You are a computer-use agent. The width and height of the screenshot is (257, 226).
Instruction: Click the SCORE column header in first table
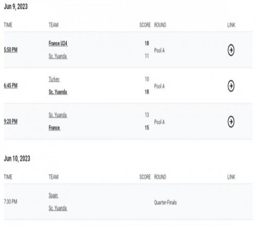[x=145, y=25]
